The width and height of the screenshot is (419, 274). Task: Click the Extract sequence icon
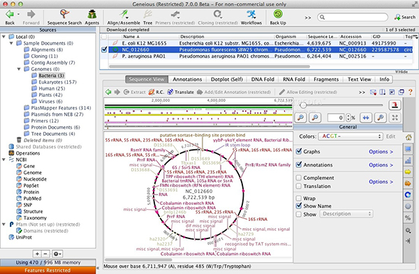click(x=126, y=92)
